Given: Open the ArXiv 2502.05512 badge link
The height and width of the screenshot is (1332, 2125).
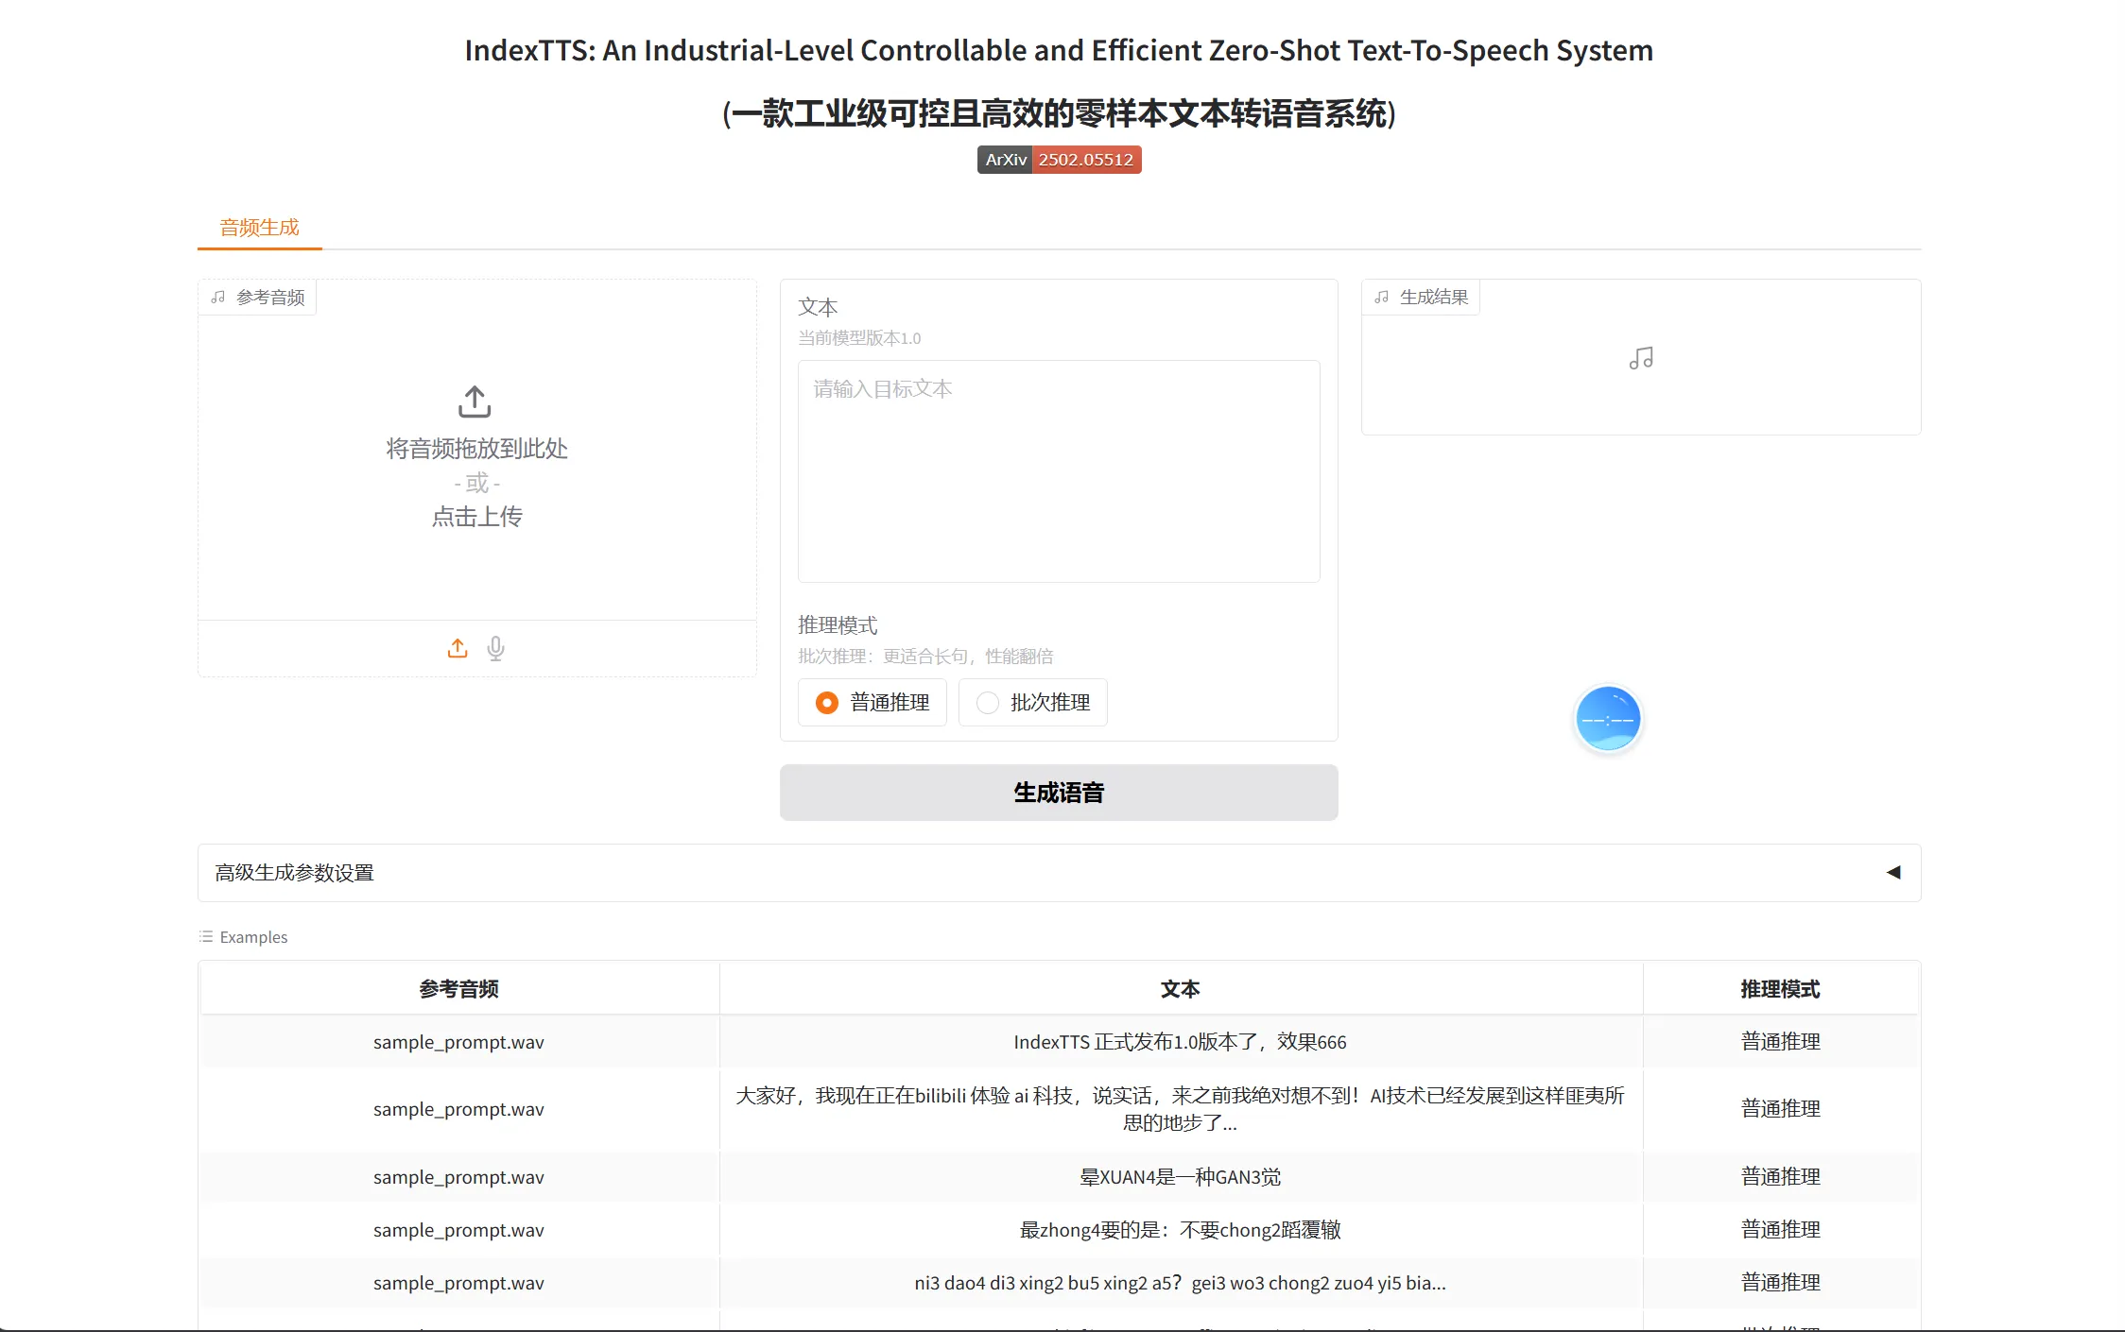Looking at the screenshot, I should 1059,160.
